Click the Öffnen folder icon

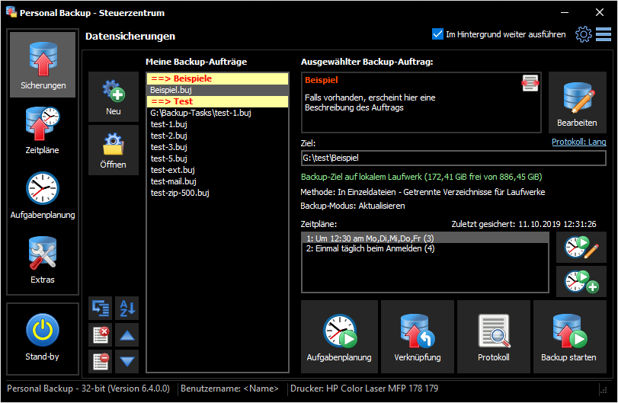click(x=114, y=150)
